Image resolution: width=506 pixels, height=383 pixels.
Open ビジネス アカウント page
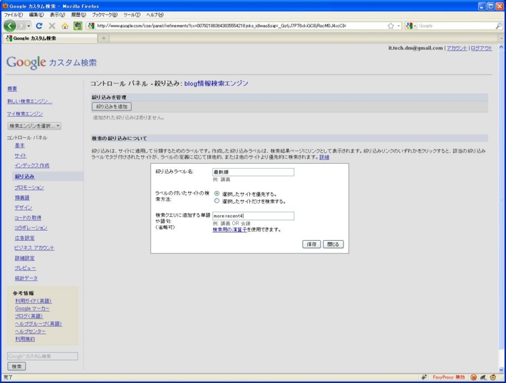pos(34,248)
